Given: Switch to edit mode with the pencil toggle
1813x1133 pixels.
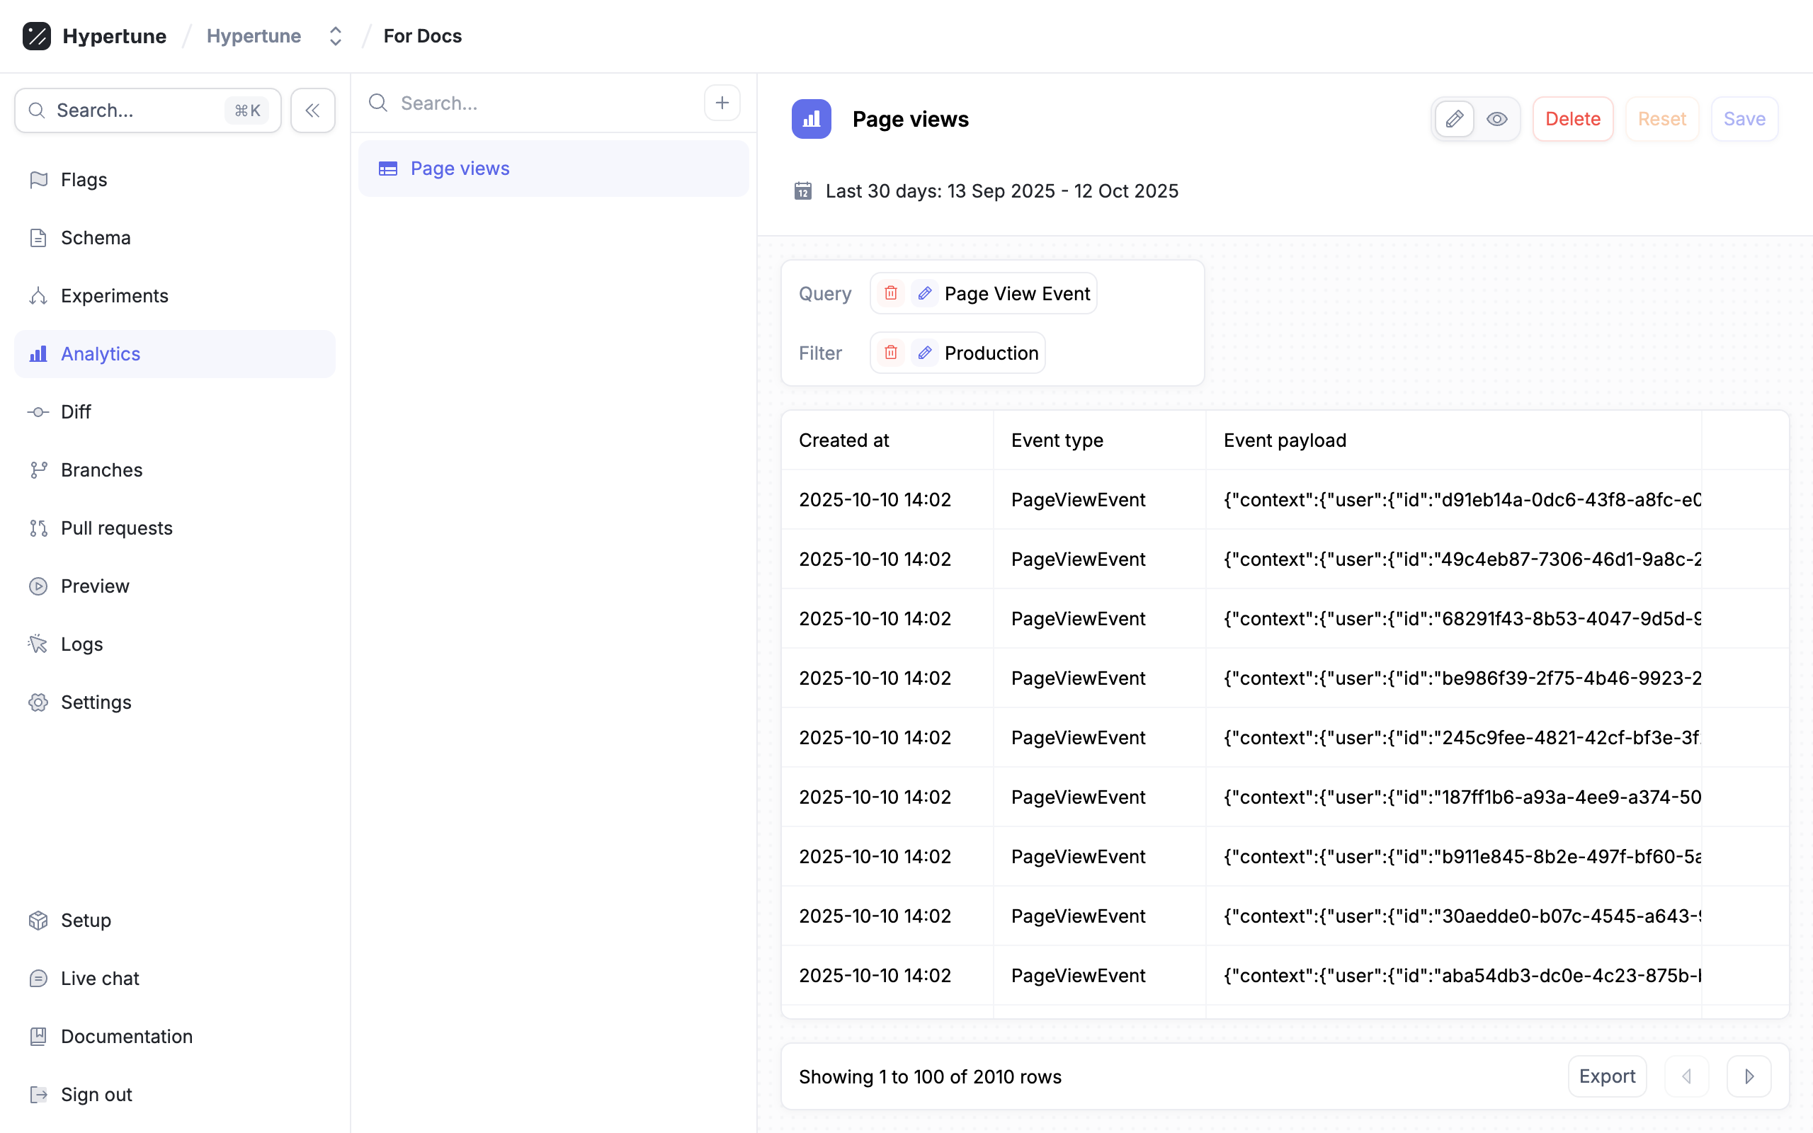Looking at the screenshot, I should [1454, 119].
